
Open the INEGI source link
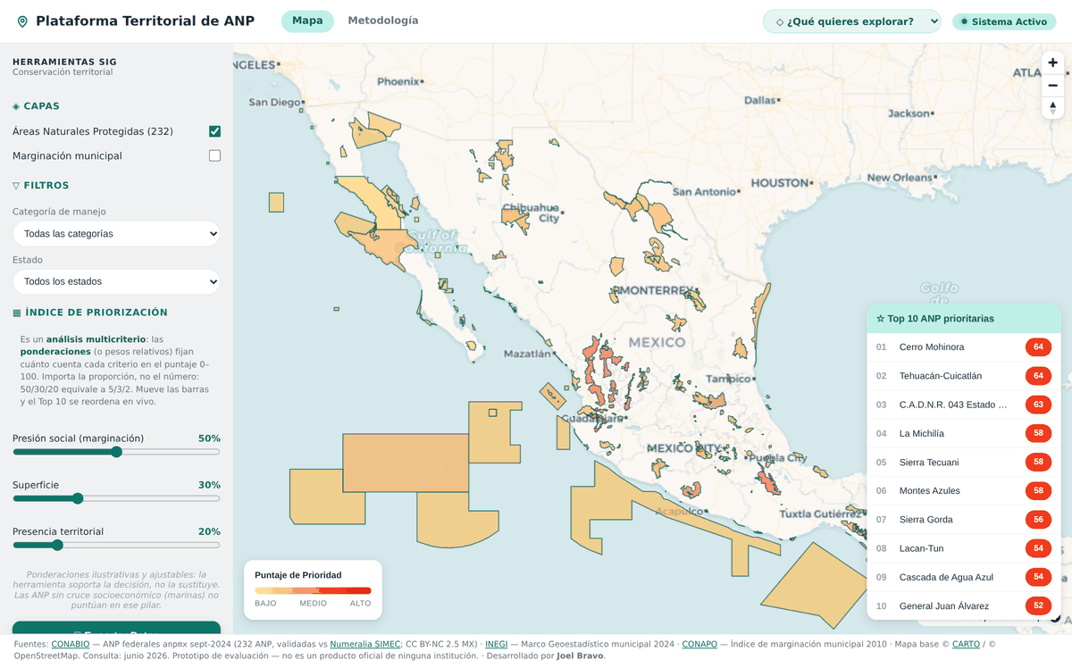click(x=496, y=644)
